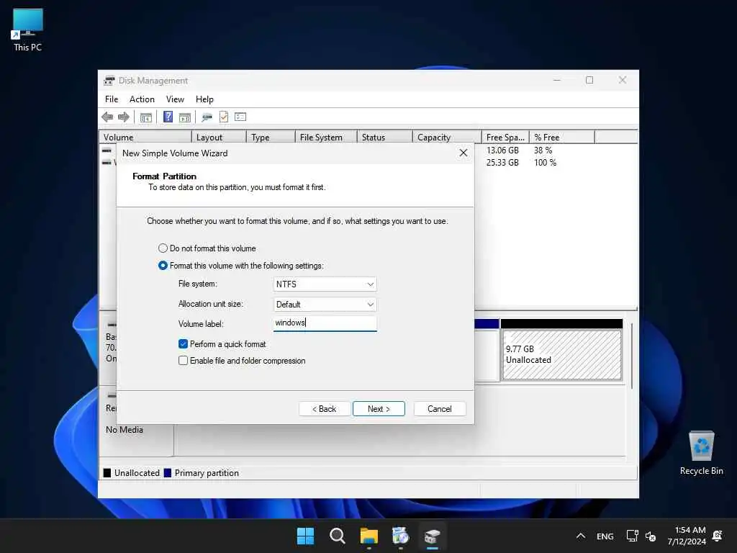Viewport: 737px width, 553px height.
Task: Click the Back arrow in Disk Management toolbar
Action: pyautogui.click(x=107, y=117)
